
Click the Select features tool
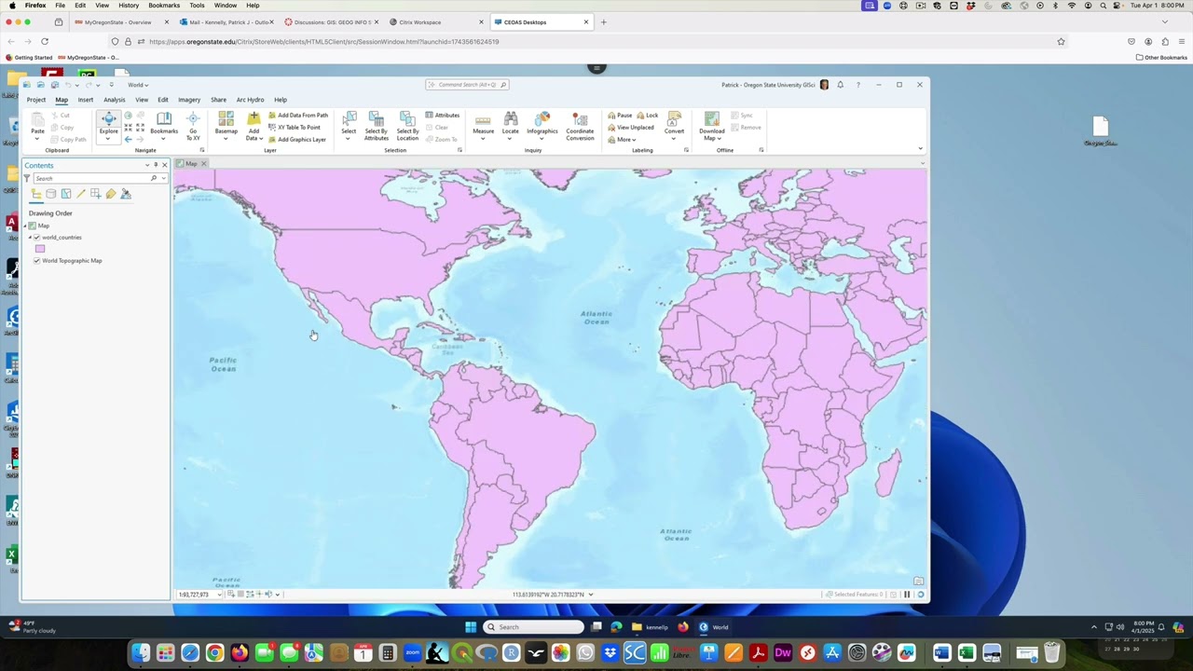click(349, 126)
